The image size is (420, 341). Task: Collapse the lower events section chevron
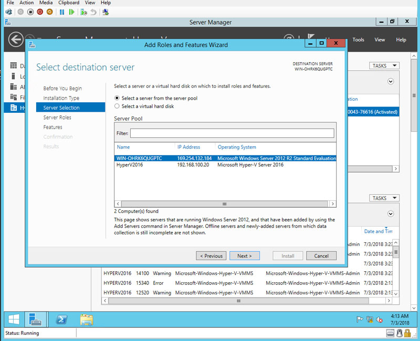391,214
